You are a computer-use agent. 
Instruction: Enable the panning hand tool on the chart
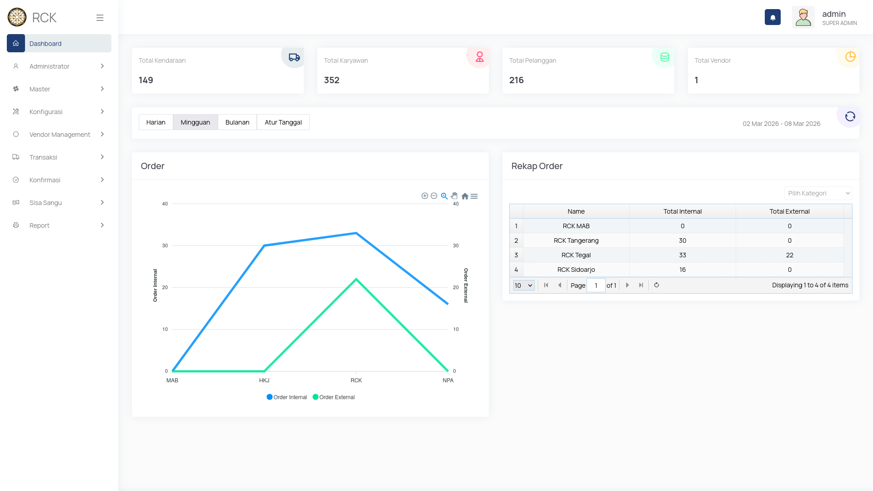pyautogui.click(x=455, y=195)
